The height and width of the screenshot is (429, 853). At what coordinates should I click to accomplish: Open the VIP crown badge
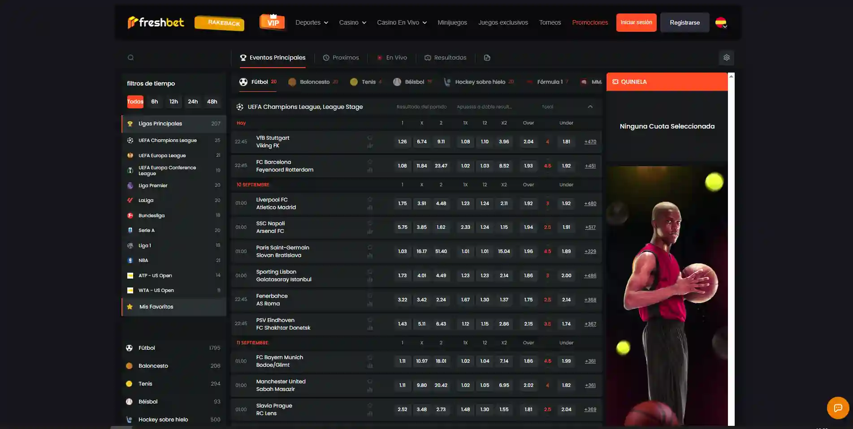pos(272,22)
